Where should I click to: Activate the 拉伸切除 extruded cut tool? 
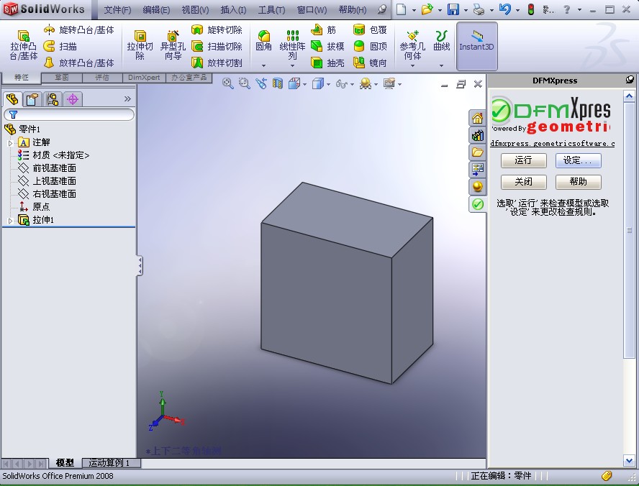[140, 45]
